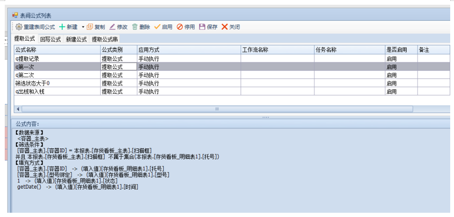Viewport: 454px width, 217px height.
Task: Close the list with 关闭 X icon
Action: [225, 27]
